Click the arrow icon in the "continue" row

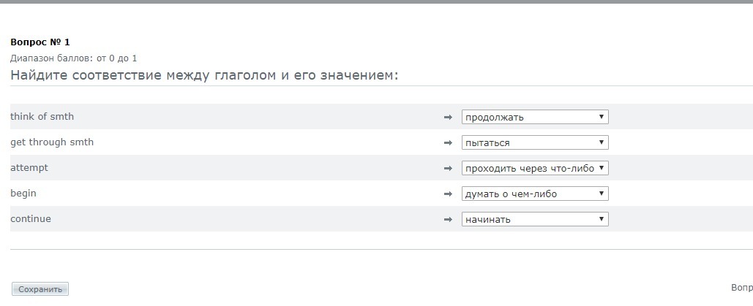click(449, 219)
